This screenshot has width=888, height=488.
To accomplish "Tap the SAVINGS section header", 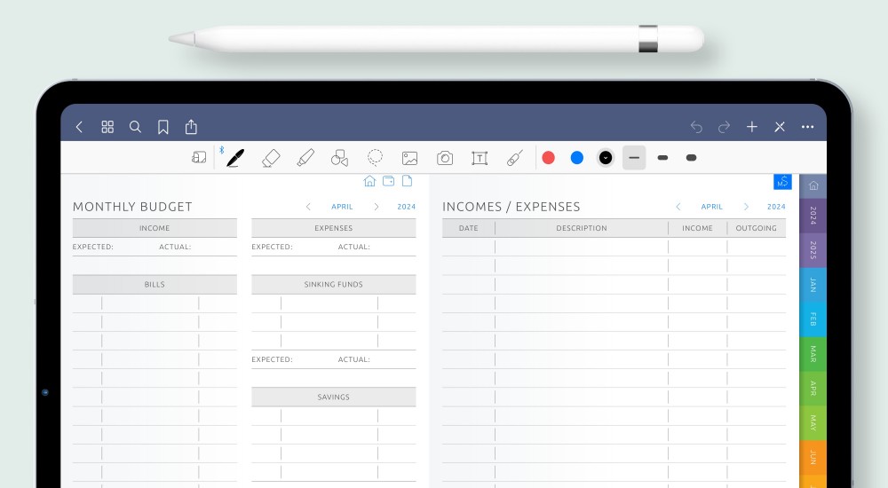I will [334, 397].
